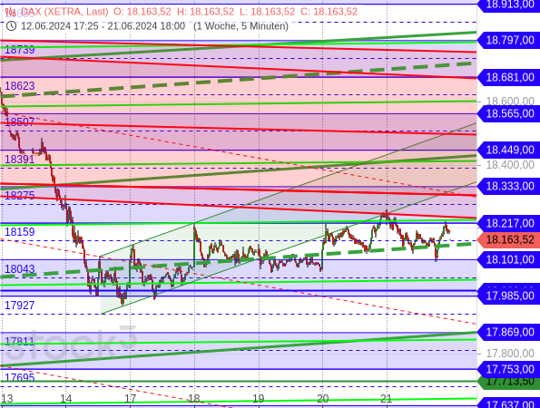This screenshot has height=408, width=540.
Task: Click the 1 Woche, 5 Minuten timeframe text
Action: tap(241, 26)
